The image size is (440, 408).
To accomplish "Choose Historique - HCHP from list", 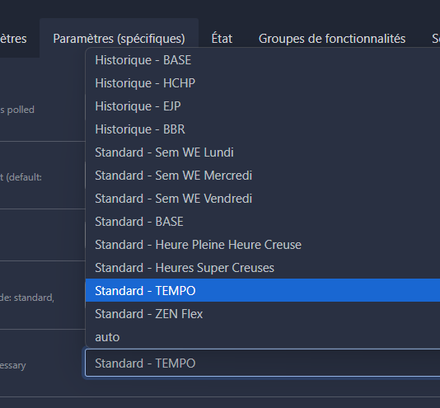I will point(263,83).
